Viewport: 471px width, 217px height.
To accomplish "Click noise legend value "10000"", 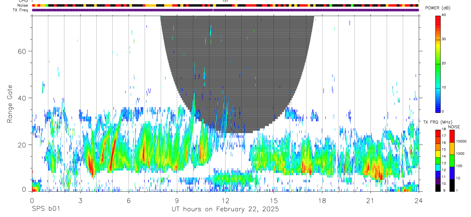I will [x=461, y=141].
